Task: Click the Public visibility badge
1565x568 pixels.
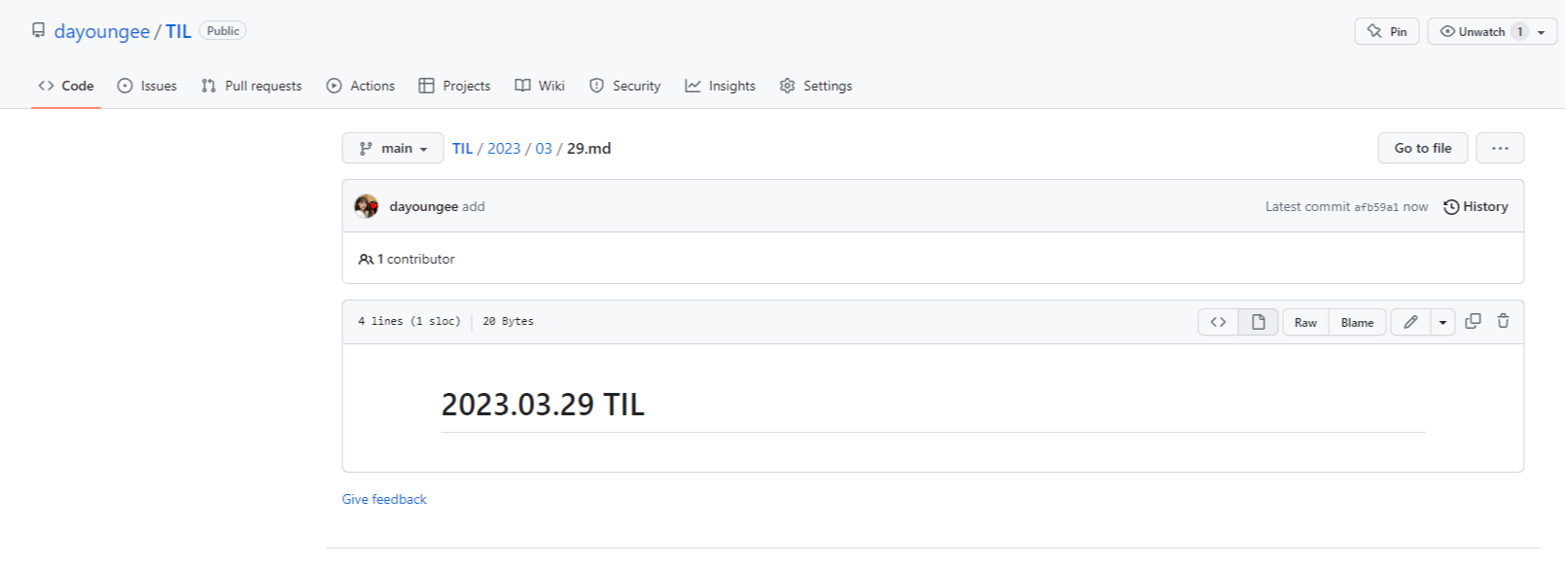Action: click(x=223, y=31)
